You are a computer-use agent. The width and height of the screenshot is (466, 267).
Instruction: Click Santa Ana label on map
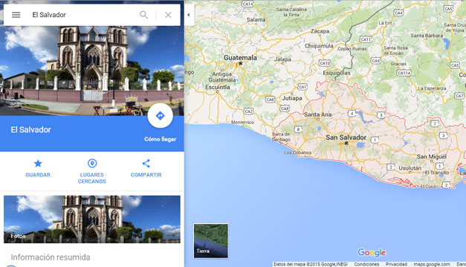point(317,114)
